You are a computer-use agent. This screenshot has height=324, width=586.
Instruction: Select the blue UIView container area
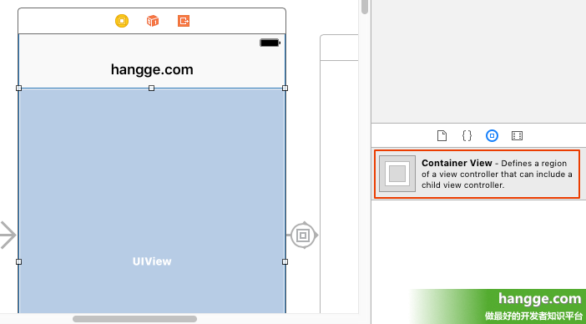coord(152,201)
